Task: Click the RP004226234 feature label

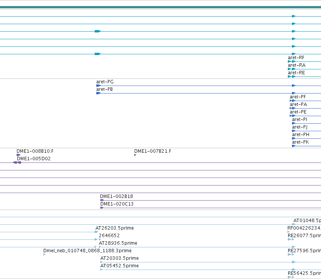Action: coord(304,228)
